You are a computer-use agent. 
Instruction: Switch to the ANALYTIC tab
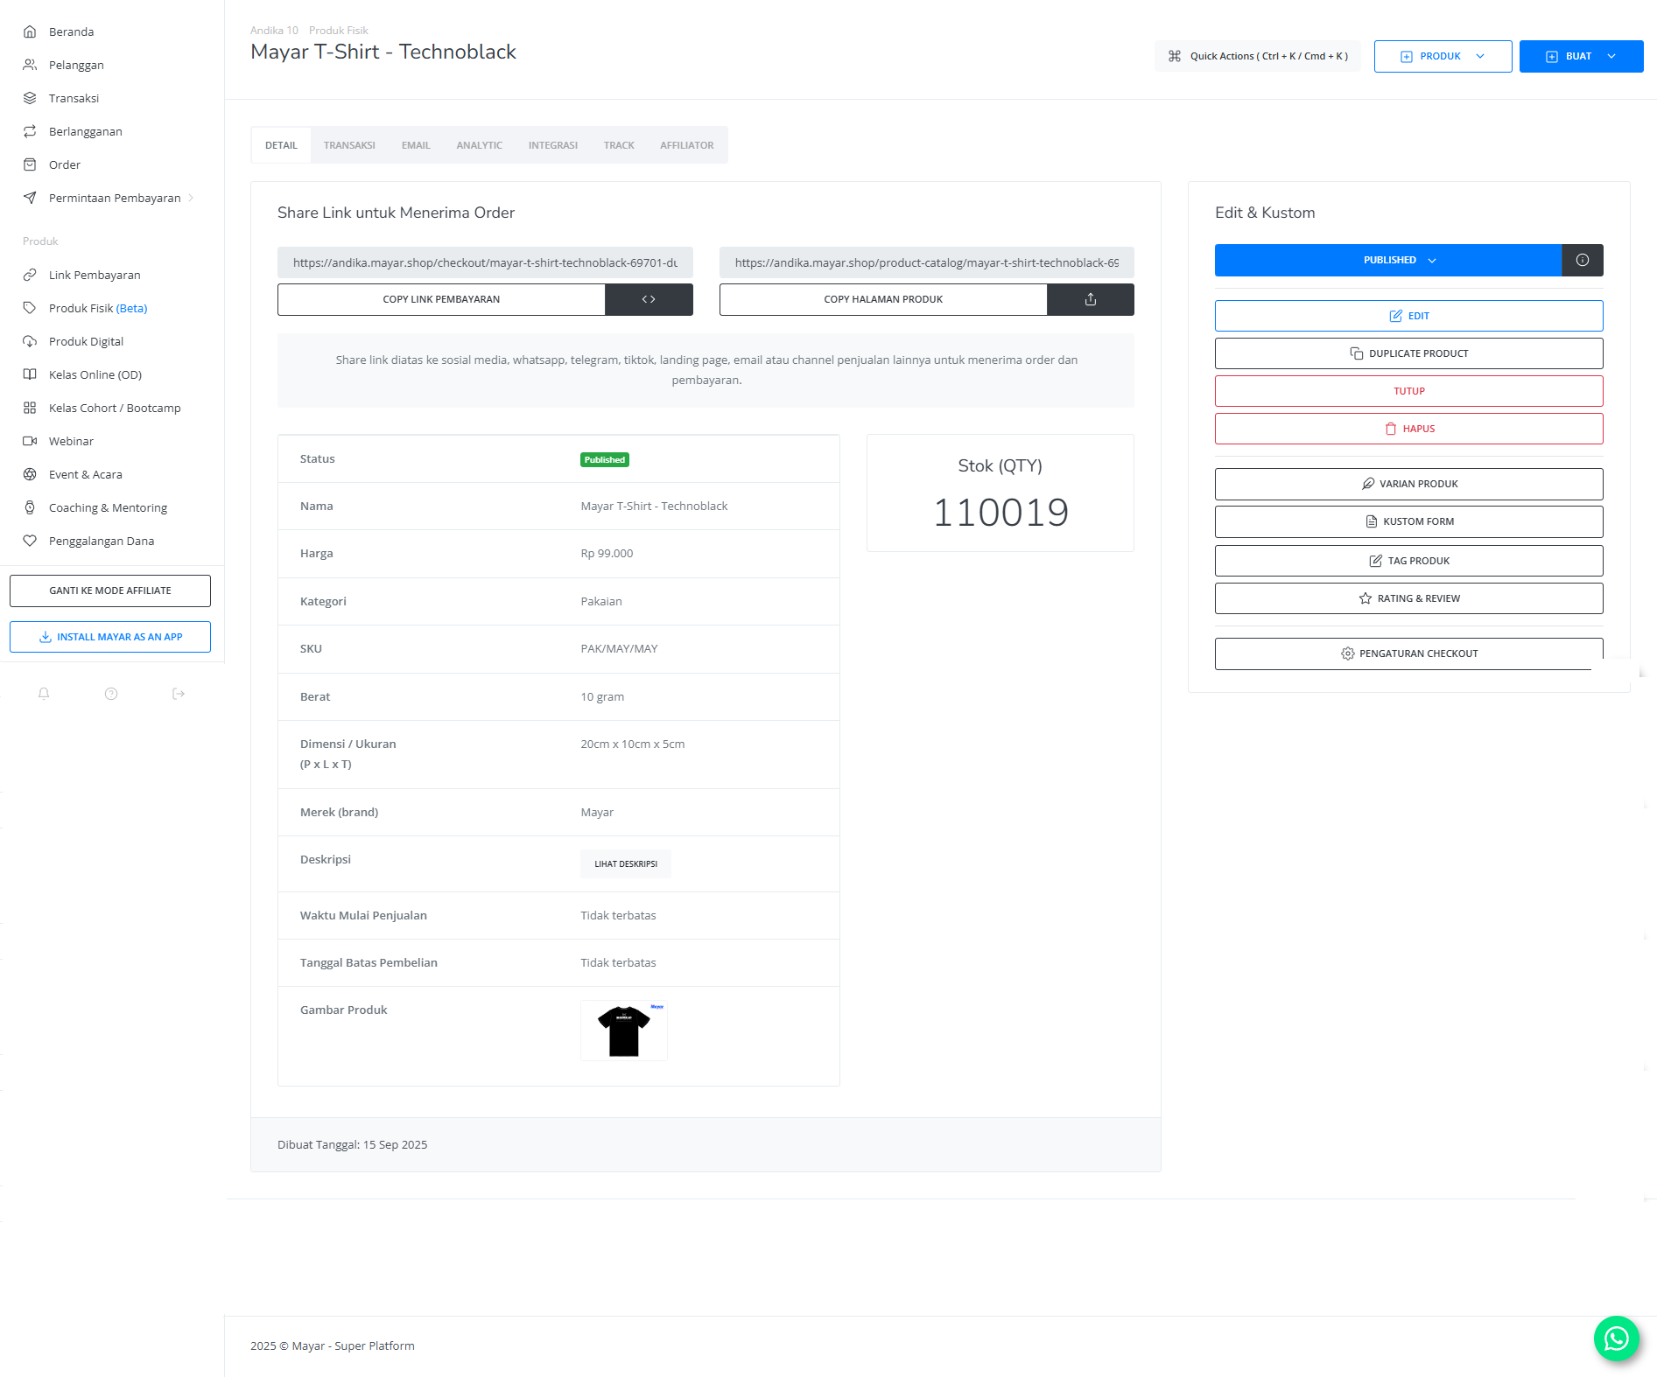pyautogui.click(x=479, y=145)
